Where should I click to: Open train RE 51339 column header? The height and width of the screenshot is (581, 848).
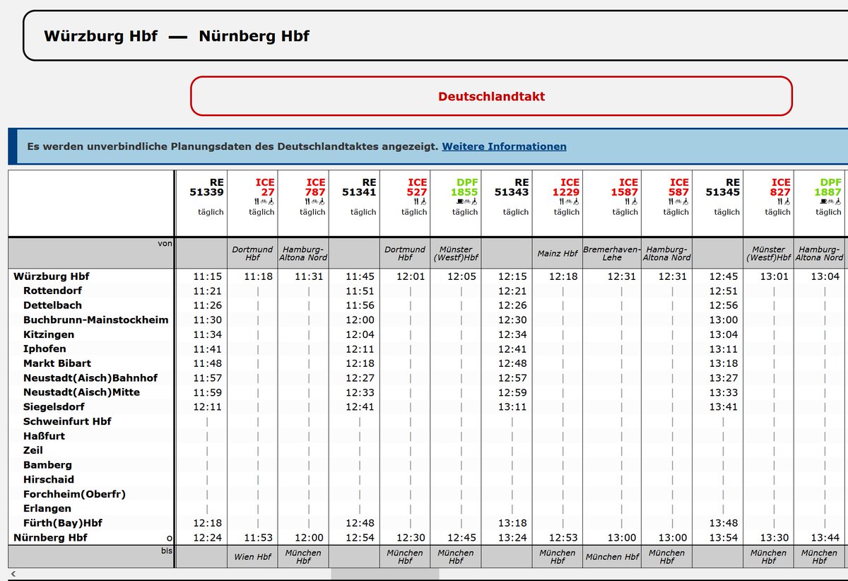[x=206, y=187]
